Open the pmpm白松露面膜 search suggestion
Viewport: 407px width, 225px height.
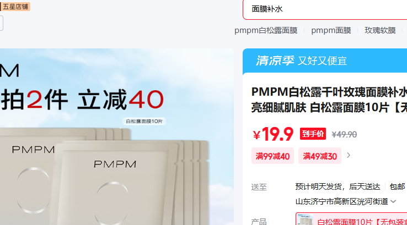pyautogui.click(x=266, y=30)
